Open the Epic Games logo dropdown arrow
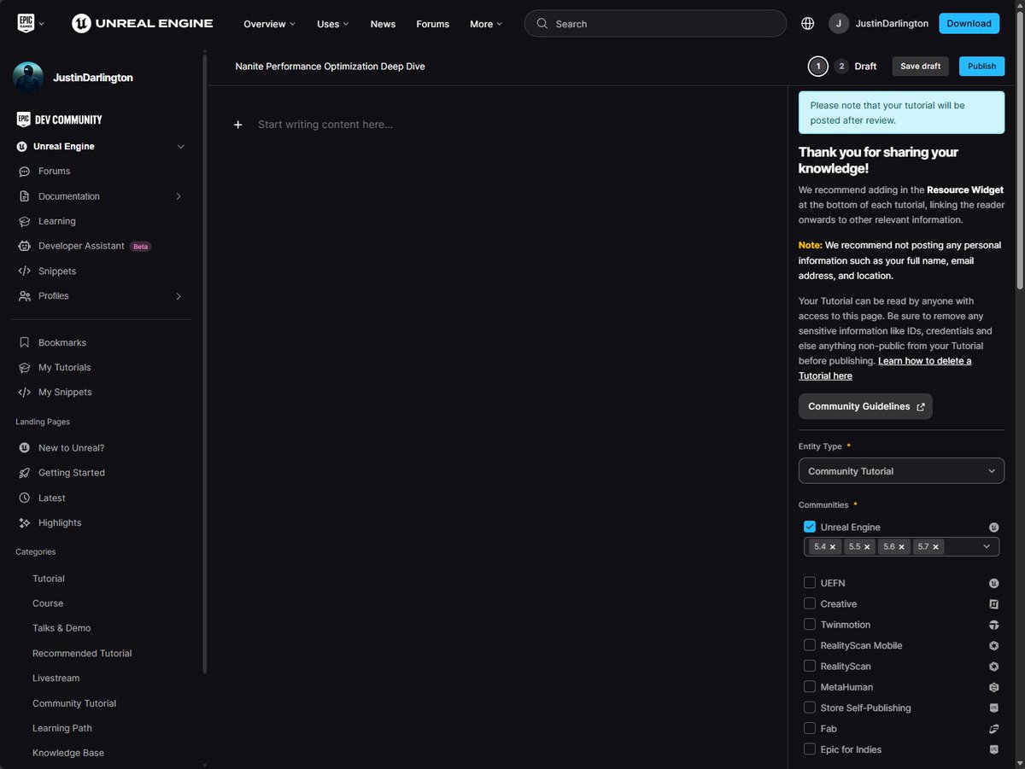The height and width of the screenshot is (769, 1025). 42,24
